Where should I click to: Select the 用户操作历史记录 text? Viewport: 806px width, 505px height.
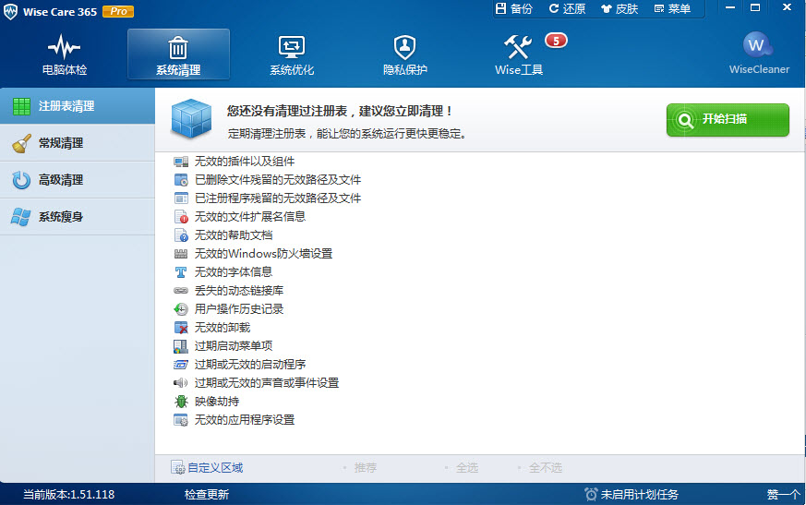click(239, 309)
